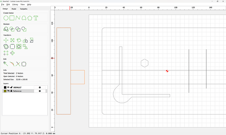Unlock the Reference layer padlock
Screen dimensions: 226x135
[x=11, y=91]
